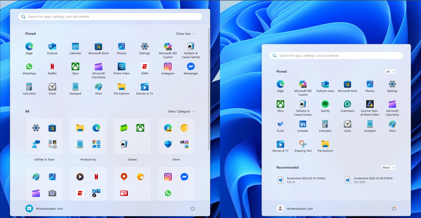421x218 pixels.
Task: Open Microsoft 365 Copilot in right Start menu
Action: click(x=303, y=88)
